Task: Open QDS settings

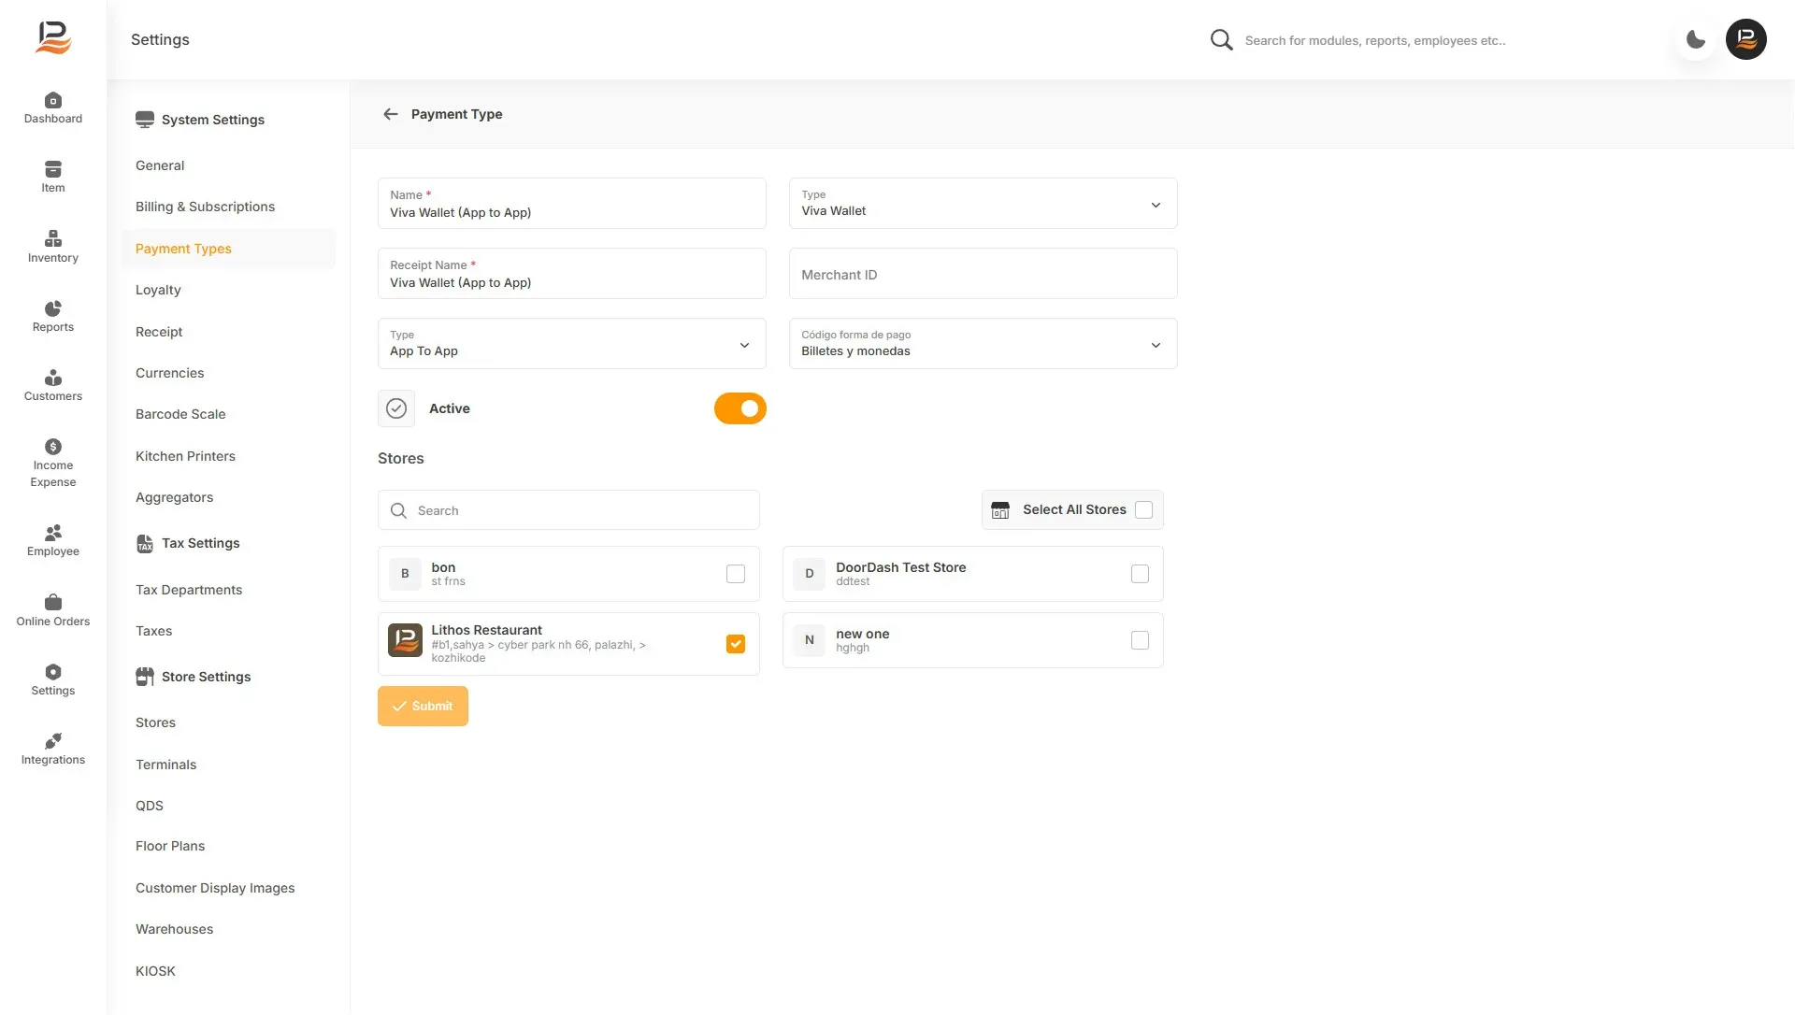Action: tap(150, 806)
